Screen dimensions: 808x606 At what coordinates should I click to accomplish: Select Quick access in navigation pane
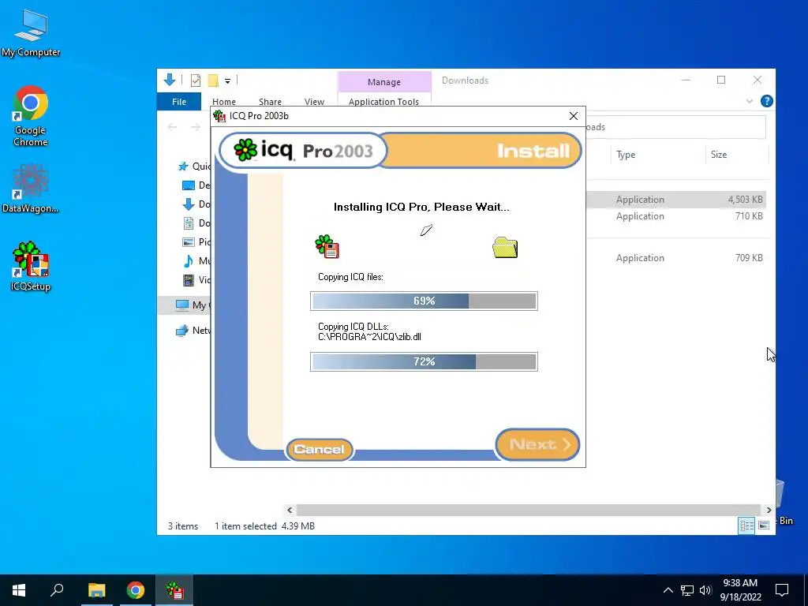click(194, 166)
